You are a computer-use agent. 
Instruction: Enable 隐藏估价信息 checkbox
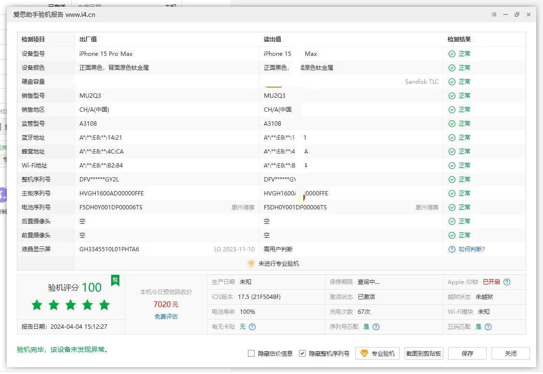[x=251, y=353]
